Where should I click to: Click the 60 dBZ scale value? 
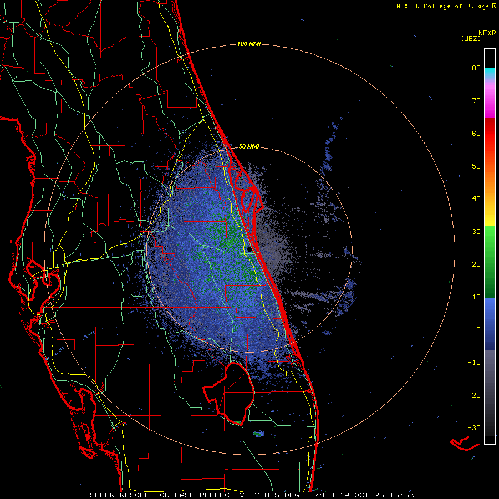[476, 133]
